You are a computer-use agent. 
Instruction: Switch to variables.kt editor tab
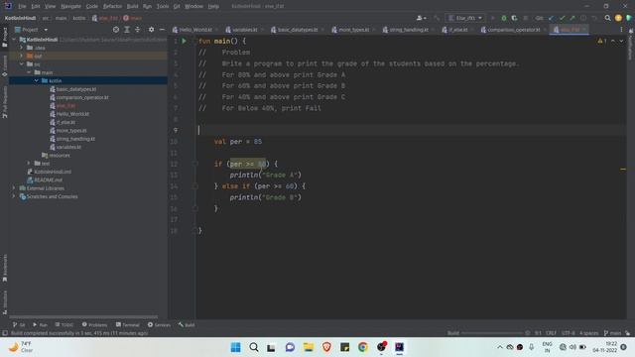point(244,30)
